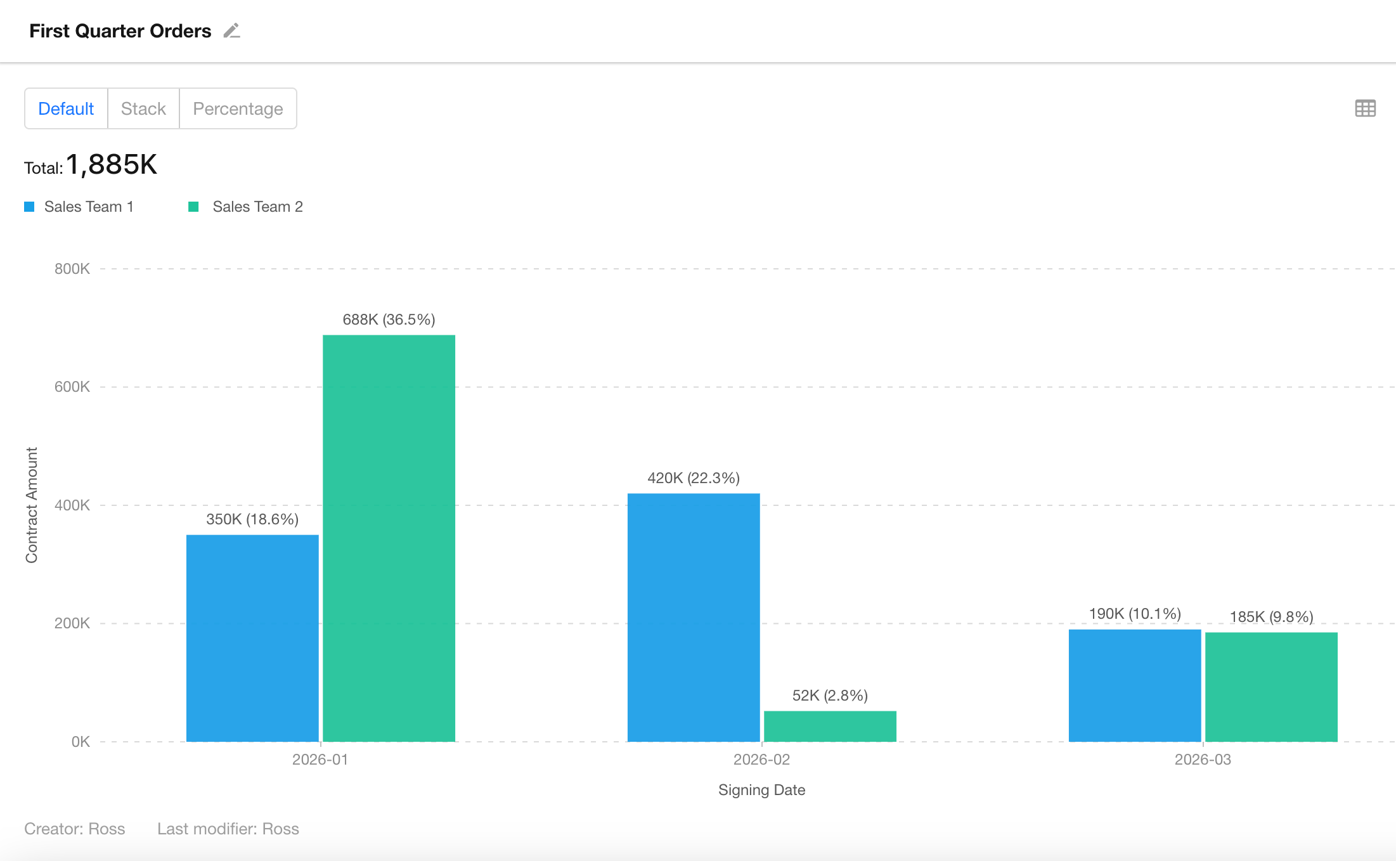Click the green Sales Team 2 legend swatch

194,207
